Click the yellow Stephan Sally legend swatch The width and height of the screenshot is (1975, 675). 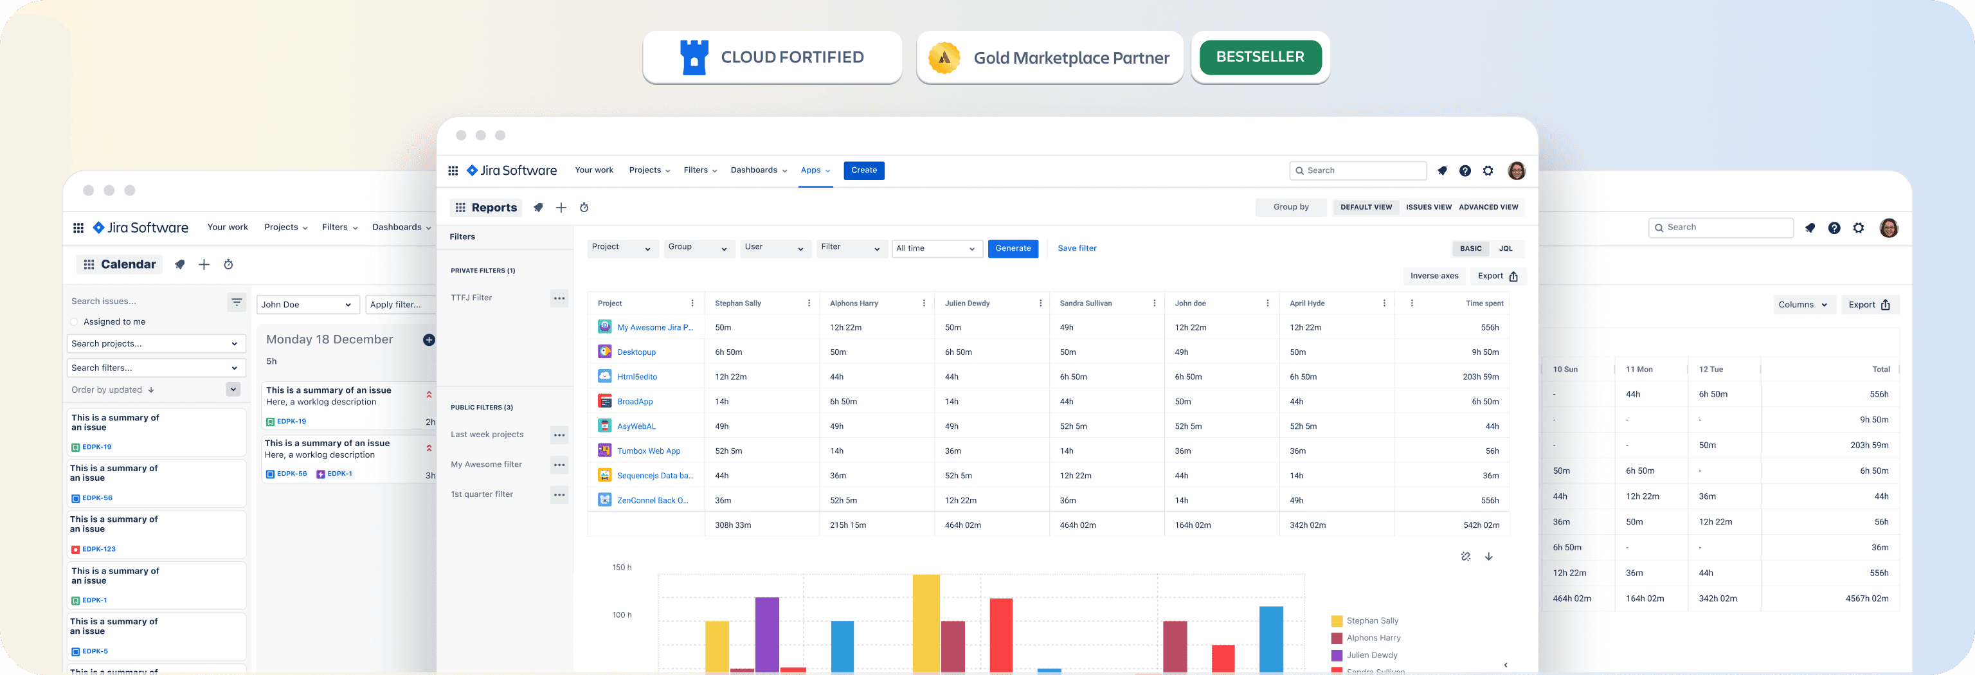1338,620
